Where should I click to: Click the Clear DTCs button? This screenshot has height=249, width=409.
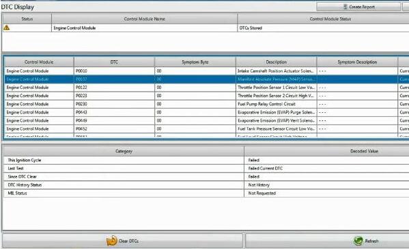point(123,241)
